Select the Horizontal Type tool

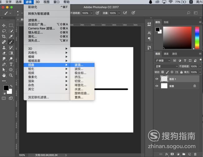pos(11,64)
